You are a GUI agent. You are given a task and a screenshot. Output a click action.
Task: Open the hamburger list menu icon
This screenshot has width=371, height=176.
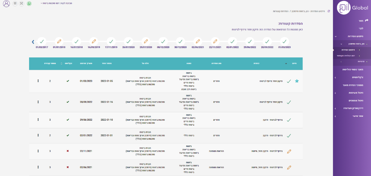click(x=15, y=3)
